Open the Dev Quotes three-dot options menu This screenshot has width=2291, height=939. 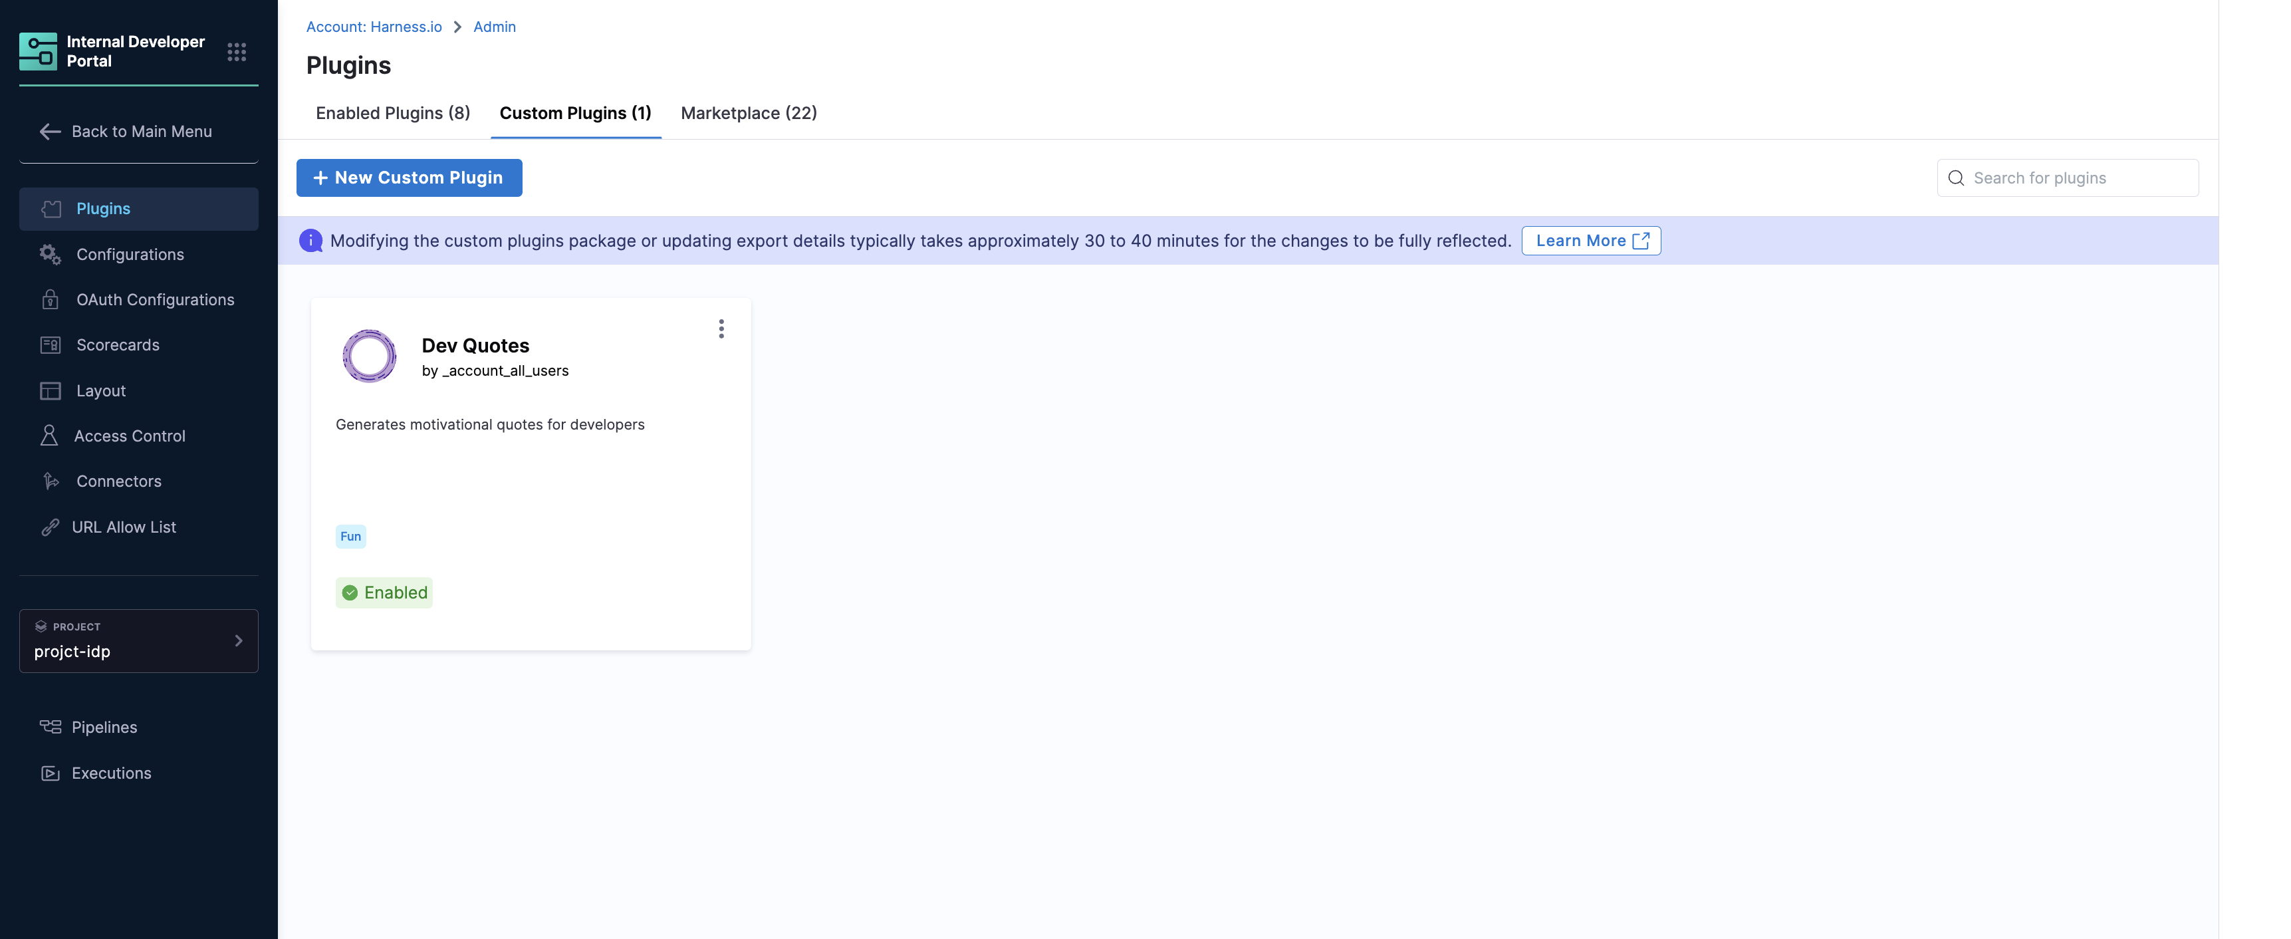pos(721,329)
